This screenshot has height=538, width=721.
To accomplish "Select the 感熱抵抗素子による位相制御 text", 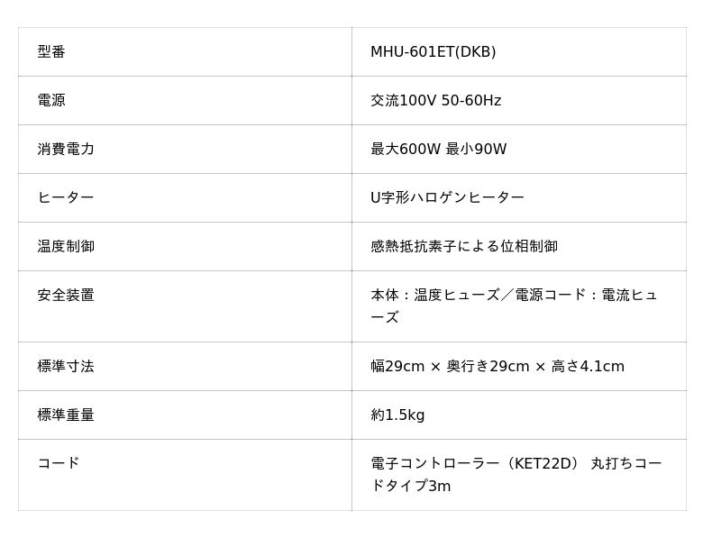I will 464,247.
